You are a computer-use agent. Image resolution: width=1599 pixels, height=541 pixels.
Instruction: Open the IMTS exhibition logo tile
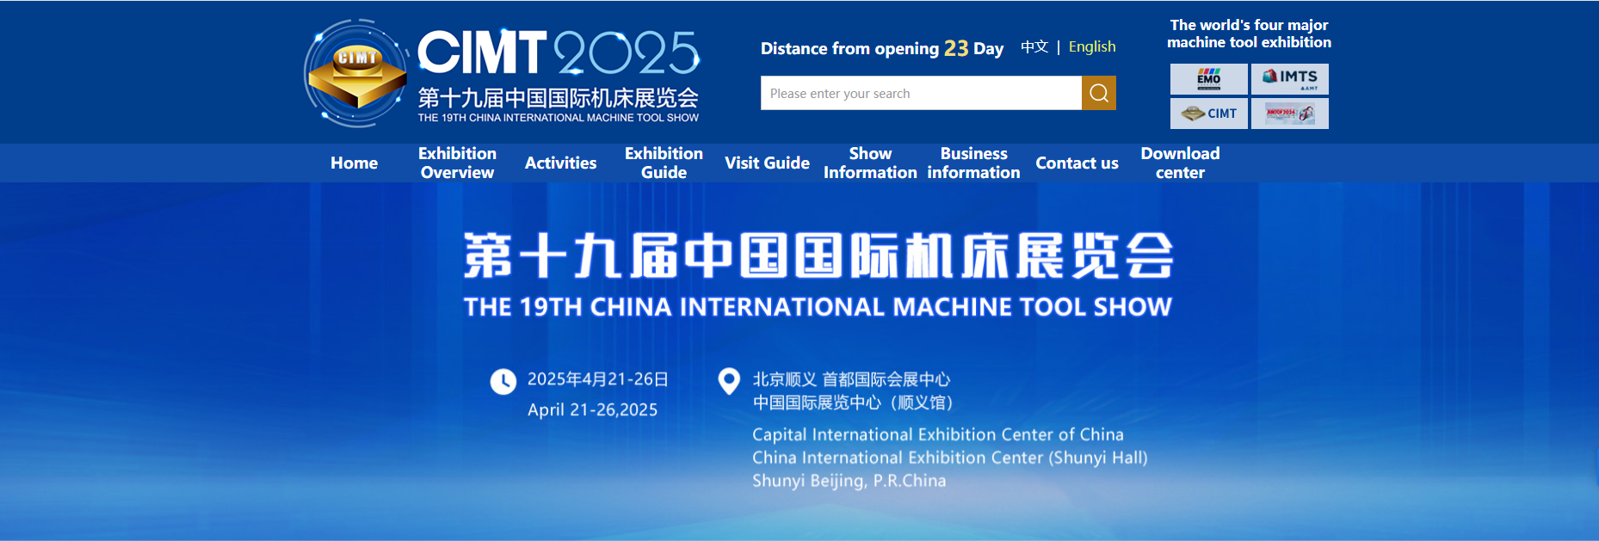point(1289,79)
